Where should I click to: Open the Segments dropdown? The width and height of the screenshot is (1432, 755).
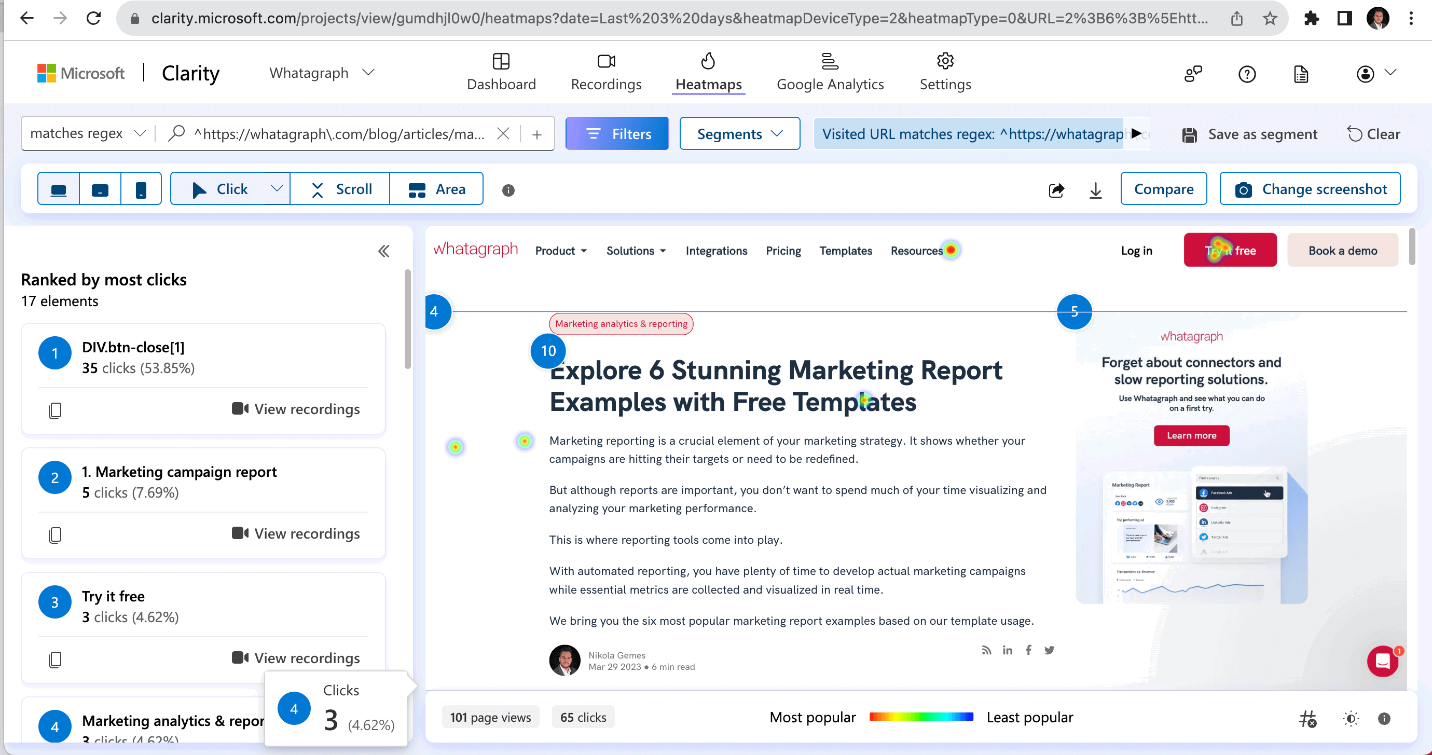click(739, 134)
